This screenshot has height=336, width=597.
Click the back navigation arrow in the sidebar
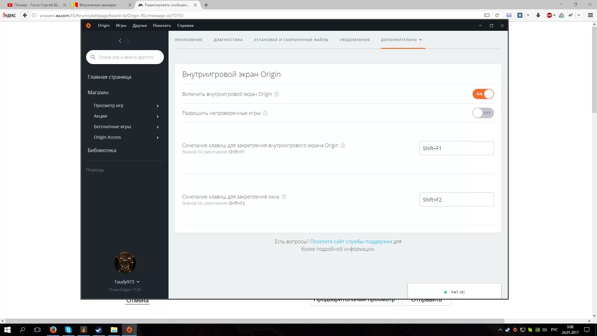click(120, 41)
